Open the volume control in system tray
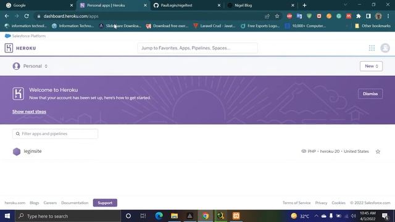 [354, 216]
